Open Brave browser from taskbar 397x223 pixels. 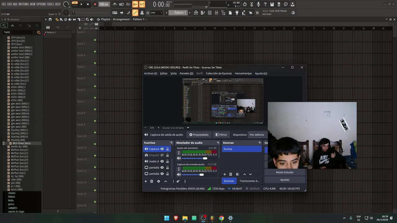pos(176,218)
